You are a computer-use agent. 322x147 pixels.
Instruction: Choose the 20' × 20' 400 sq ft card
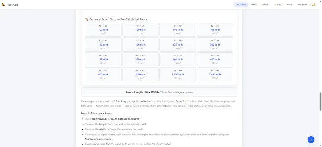(x=215, y=60)
